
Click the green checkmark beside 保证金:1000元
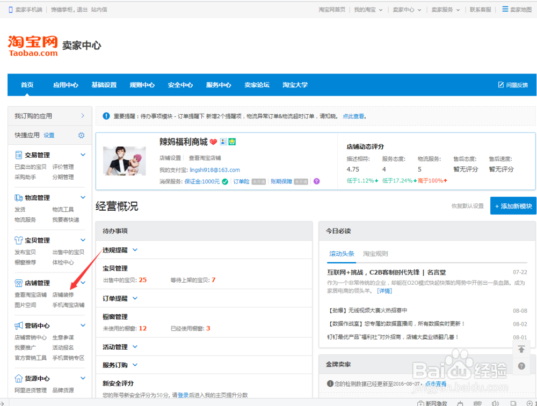click(226, 181)
